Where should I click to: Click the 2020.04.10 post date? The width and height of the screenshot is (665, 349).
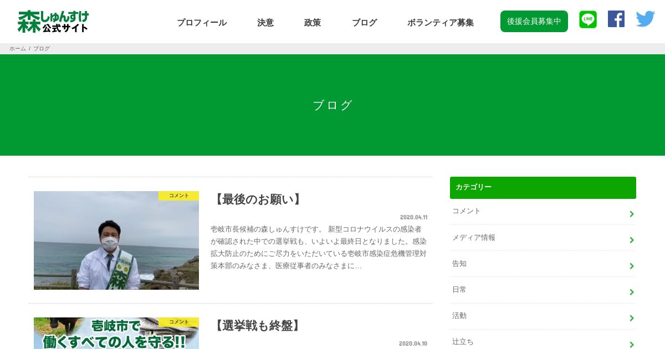click(x=413, y=343)
